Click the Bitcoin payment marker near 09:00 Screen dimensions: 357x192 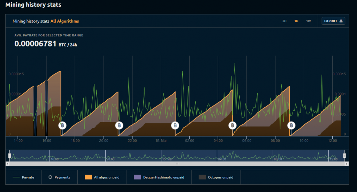[291, 125]
